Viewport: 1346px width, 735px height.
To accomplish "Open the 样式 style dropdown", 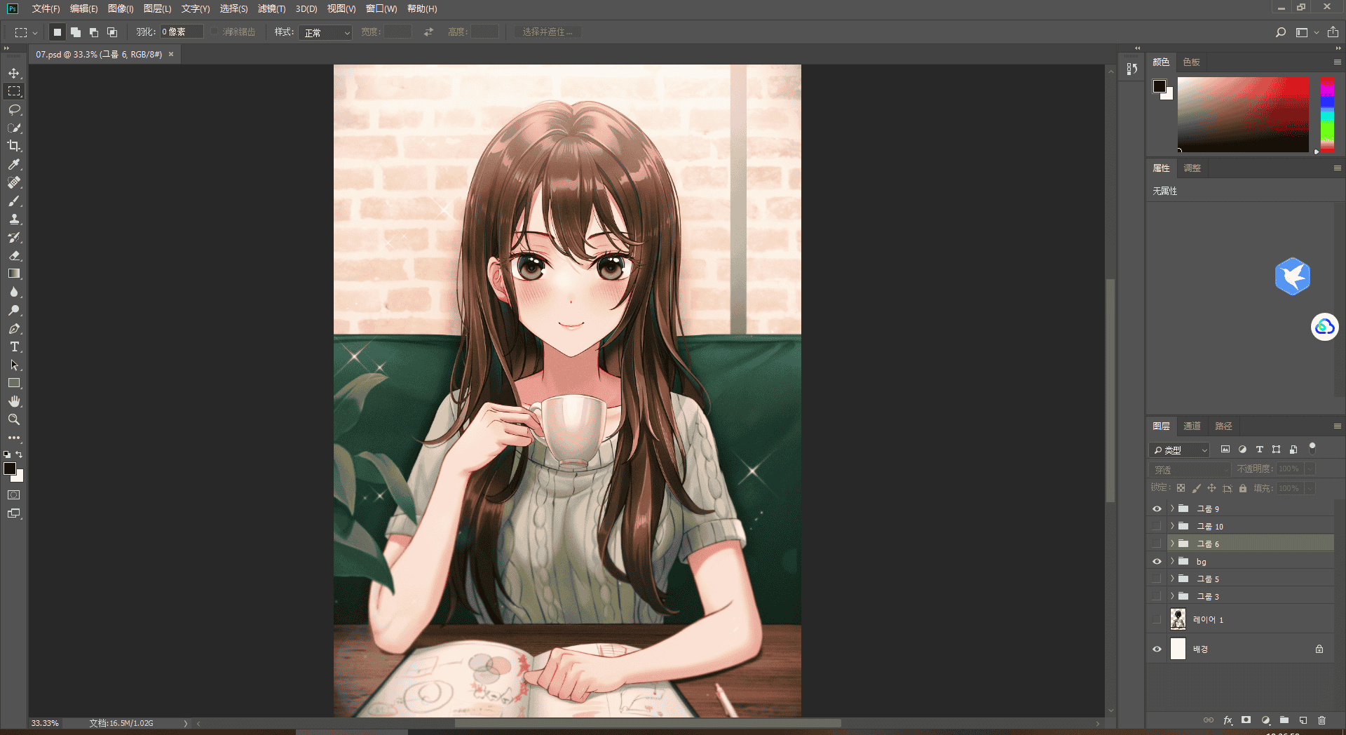I will point(325,32).
